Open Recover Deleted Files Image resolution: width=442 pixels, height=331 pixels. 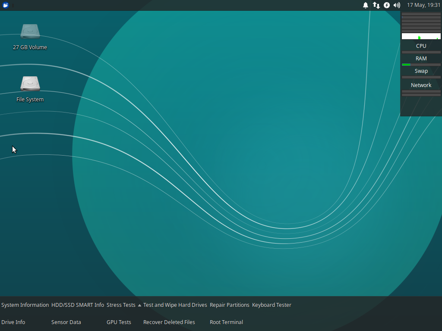pos(169,322)
